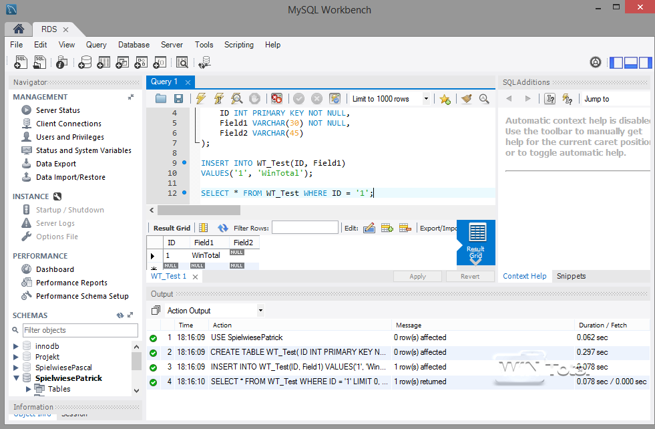Open the Dashboard in Performance section
The height and width of the screenshot is (429, 655).
point(55,269)
